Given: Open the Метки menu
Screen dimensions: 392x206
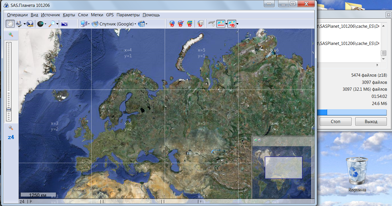Looking at the screenshot, I should tap(97, 15).
